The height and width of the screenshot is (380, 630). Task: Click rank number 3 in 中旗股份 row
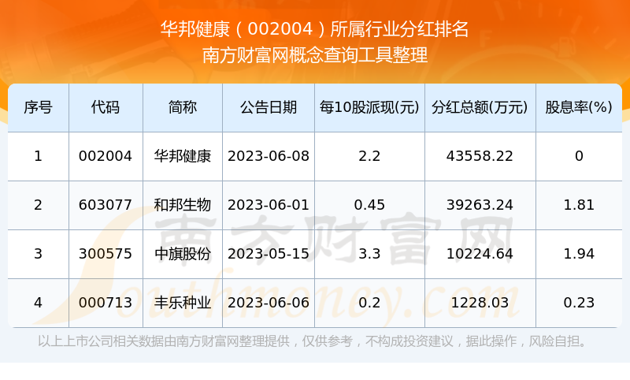coord(38,254)
